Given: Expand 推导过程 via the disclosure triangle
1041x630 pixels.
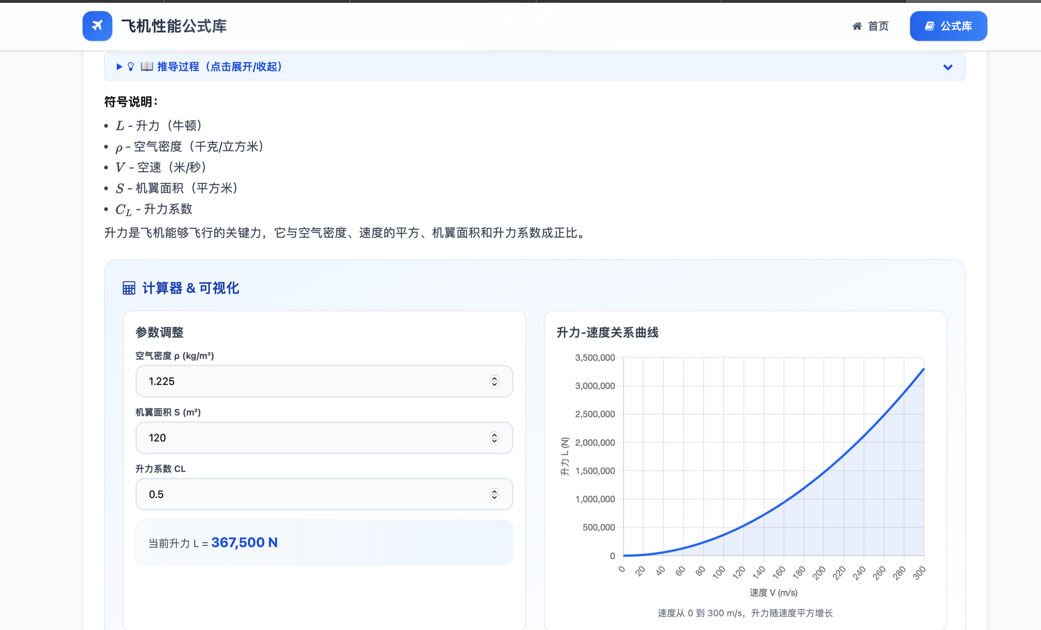Looking at the screenshot, I should (119, 67).
